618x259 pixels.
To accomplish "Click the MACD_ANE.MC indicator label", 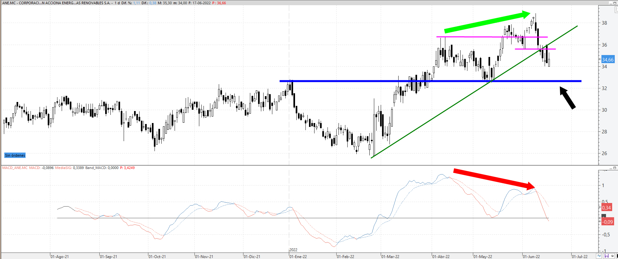I will [x=15, y=168].
